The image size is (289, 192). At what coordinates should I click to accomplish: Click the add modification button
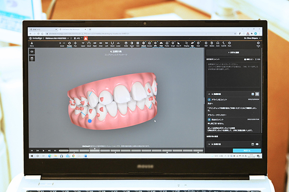click(x=233, y=52)
